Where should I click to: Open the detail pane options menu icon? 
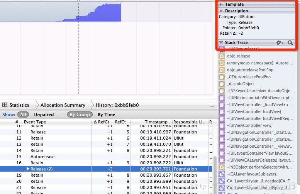[212, 105]
